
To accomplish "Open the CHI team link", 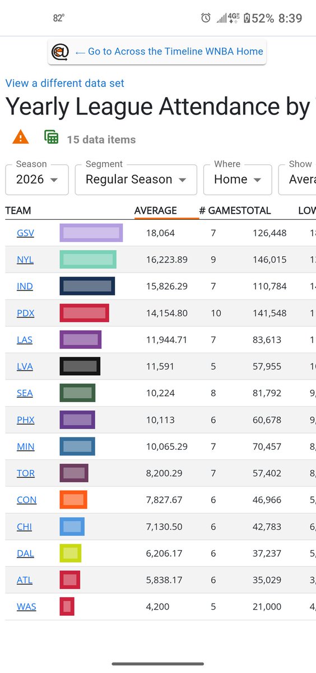I will [24, 527].
